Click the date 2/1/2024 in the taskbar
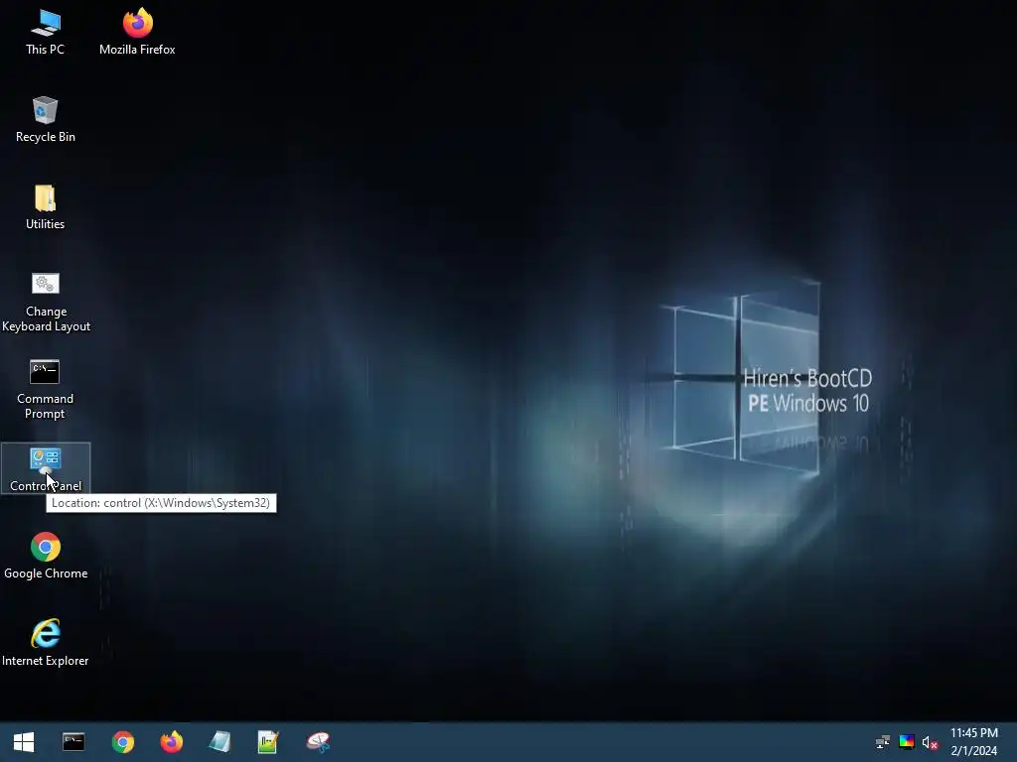 [974, 751]
